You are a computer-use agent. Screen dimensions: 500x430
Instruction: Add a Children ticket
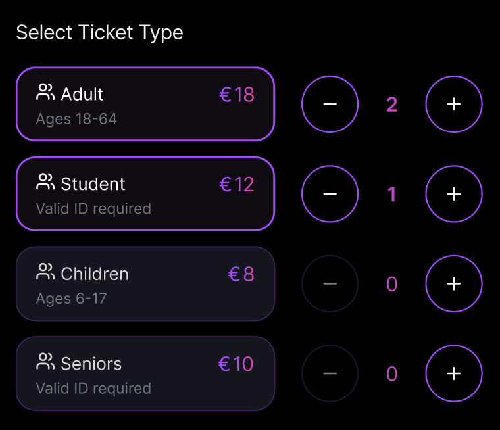[454, 284]
